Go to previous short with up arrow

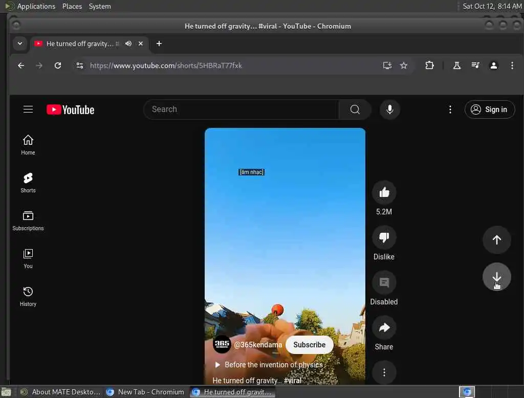(x=496, y=239)
